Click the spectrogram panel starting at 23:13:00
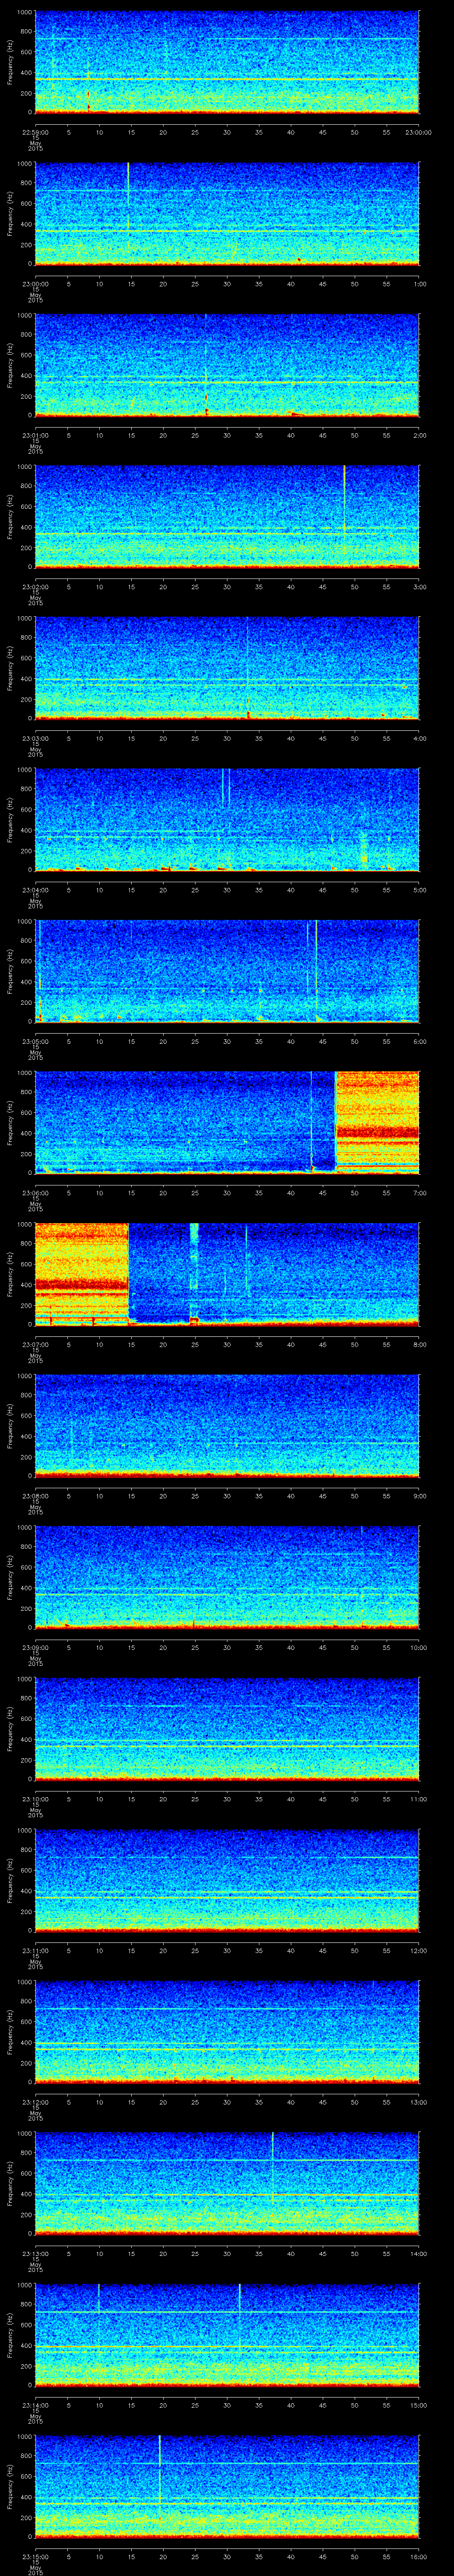Viewport: 454px width, 2576px height. point(227,2183)
